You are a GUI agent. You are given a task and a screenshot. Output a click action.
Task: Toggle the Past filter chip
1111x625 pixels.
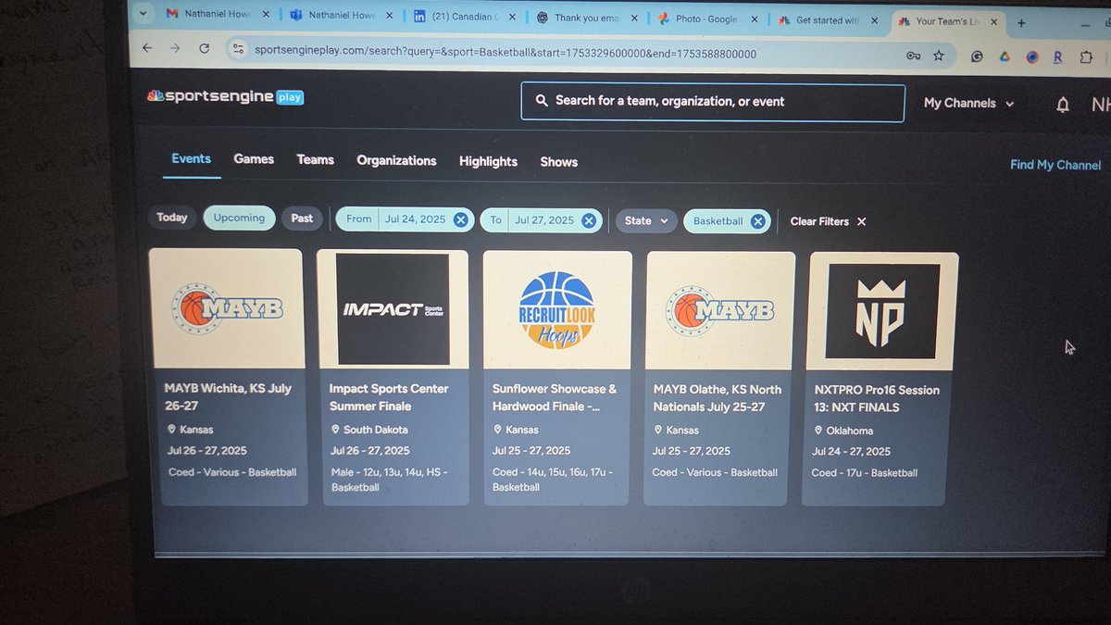click(x=302, y=219)
